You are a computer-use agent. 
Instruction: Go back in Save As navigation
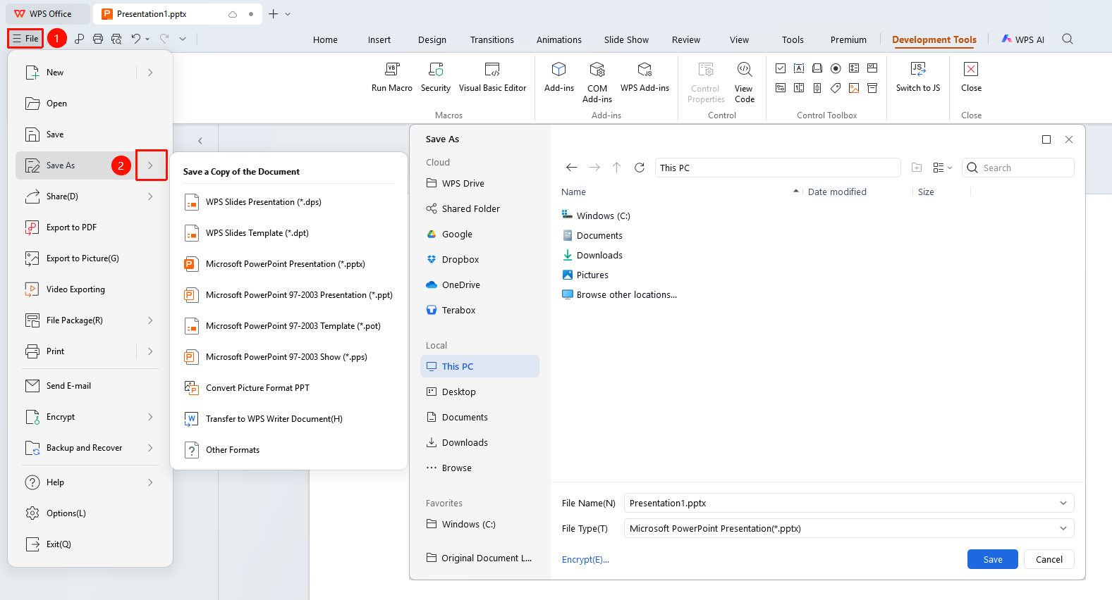click(572, 168)
